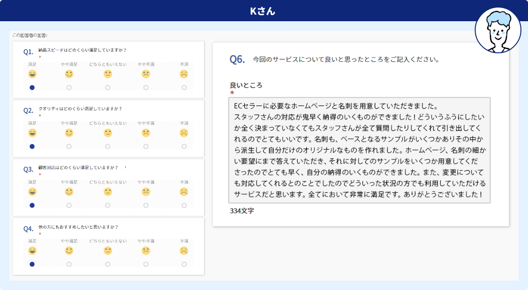Select the どちらともいえない radio button for Q3
Viewport: 528px width, 290px height.
coord(108,206)
